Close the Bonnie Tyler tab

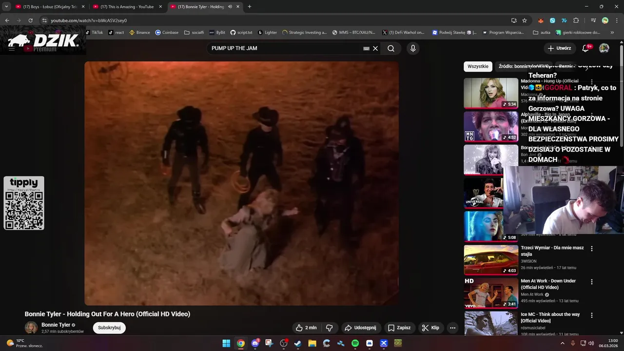click(238, 7)
